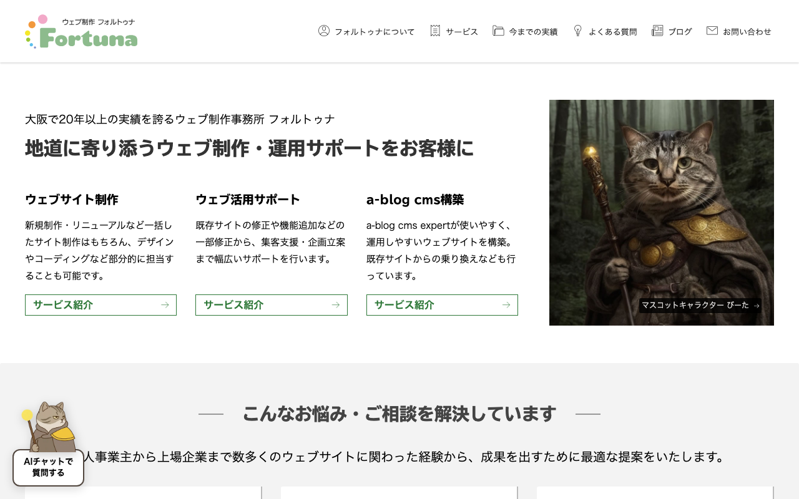Click the envelope icon beside お問い合わせ
The width and height of the screenshot is (799, 499).
[712, 31]
